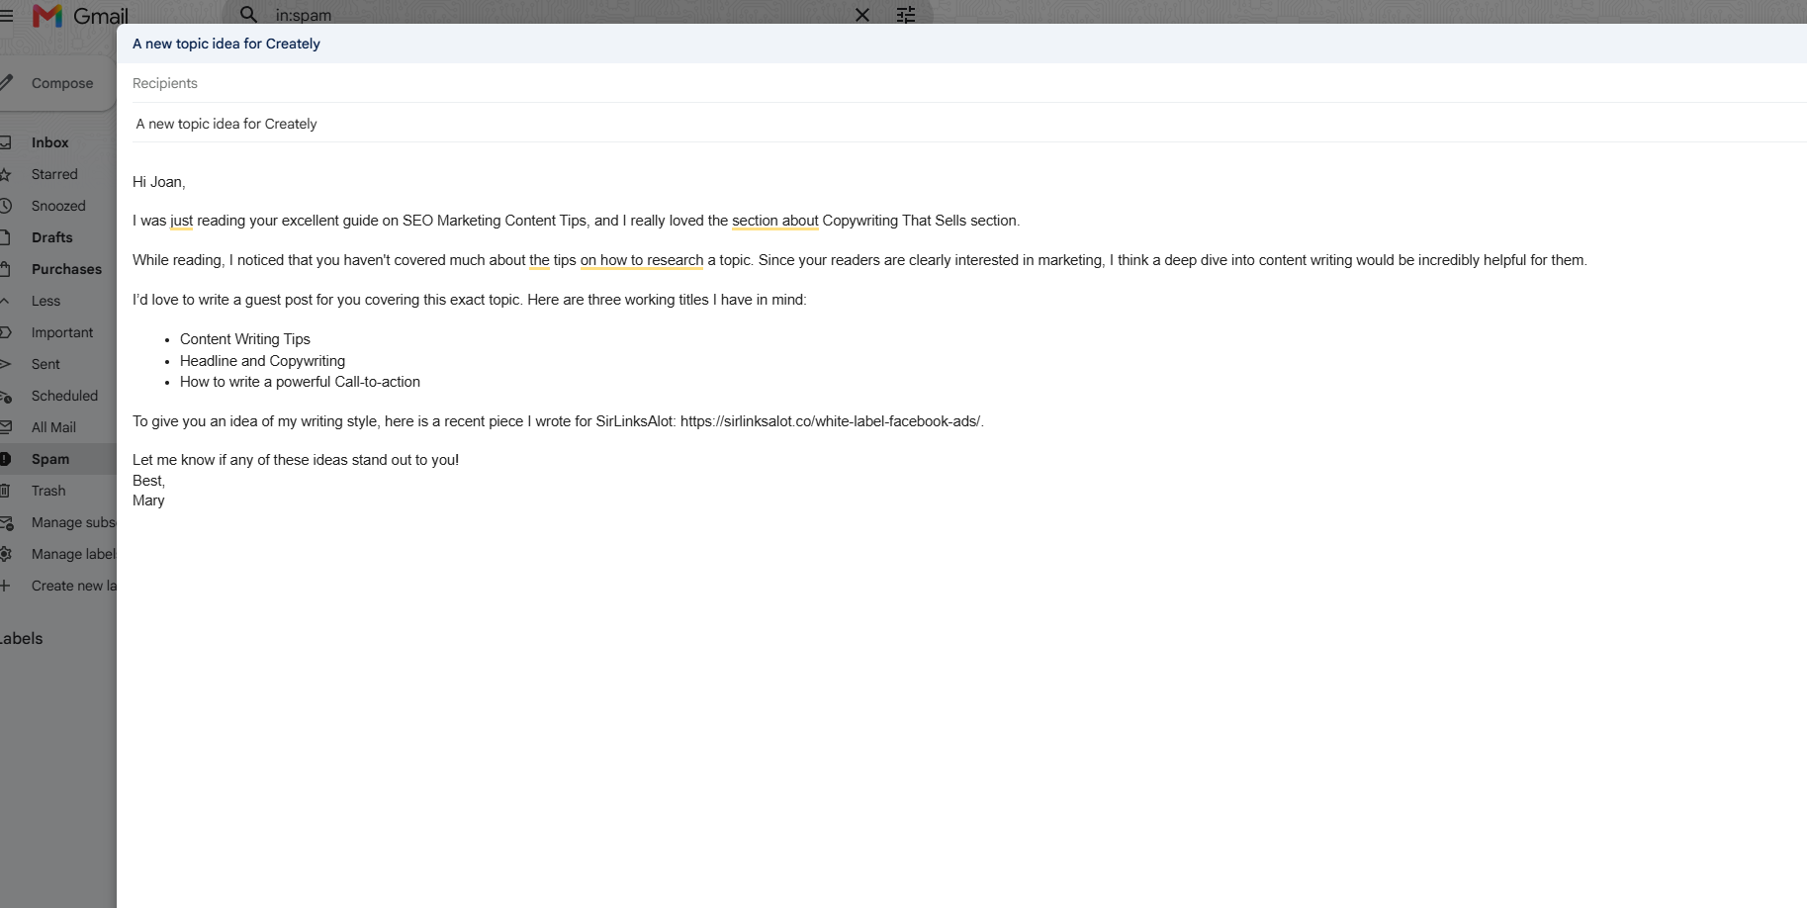The image size is (1807, 908).
Task: Open the Trash folder
Action: click(48, 491)
